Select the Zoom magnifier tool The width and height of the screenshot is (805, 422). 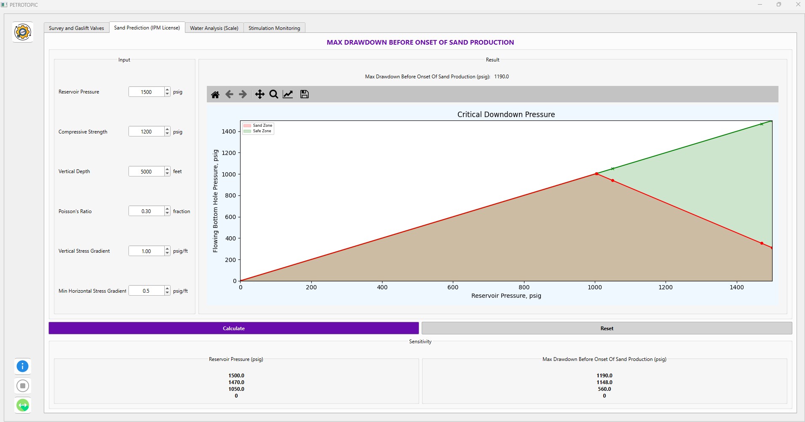(x=274, y=94)
